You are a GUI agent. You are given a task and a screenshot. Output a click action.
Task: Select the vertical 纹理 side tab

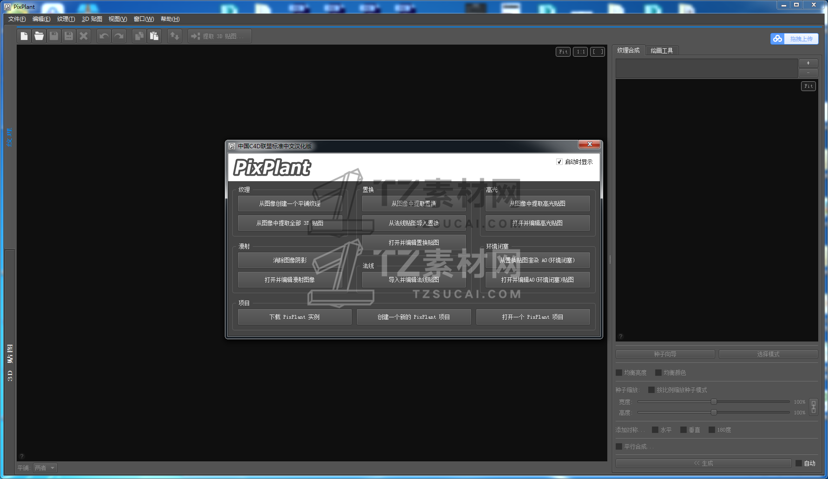9,138
